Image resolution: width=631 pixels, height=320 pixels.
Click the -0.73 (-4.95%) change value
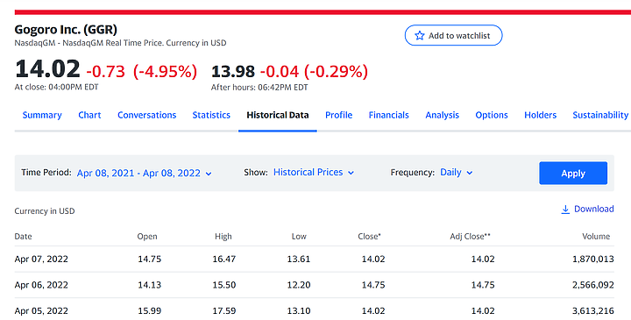(x=142, y=72)
